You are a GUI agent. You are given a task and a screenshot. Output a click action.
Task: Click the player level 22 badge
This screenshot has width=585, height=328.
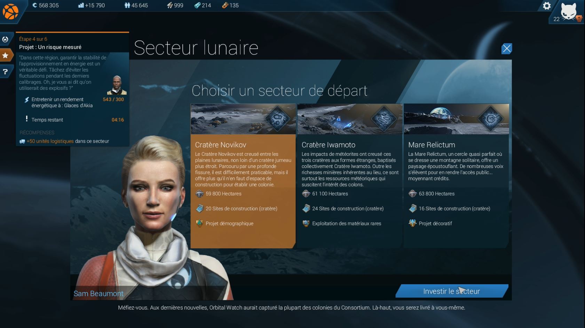click(x=556, y=19)
